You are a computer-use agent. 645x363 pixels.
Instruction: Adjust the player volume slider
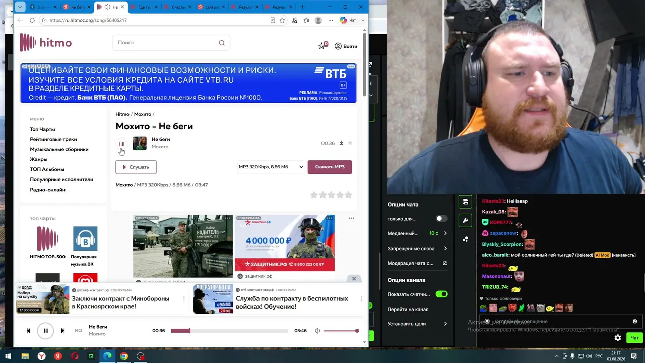click(341, 331)
